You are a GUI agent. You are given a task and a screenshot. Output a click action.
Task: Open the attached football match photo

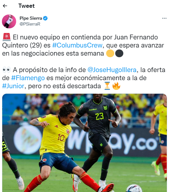click(84, 143)
